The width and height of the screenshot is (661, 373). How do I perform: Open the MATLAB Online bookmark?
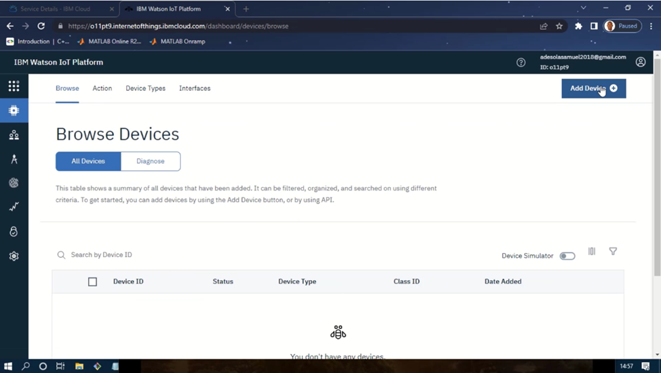click(110, 41)
